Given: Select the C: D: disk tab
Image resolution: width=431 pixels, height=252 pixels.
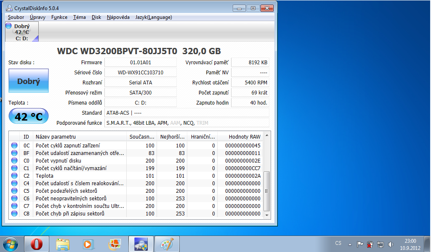Looking at the screenshot, I should pyautogui.click(x=22, y=32).
